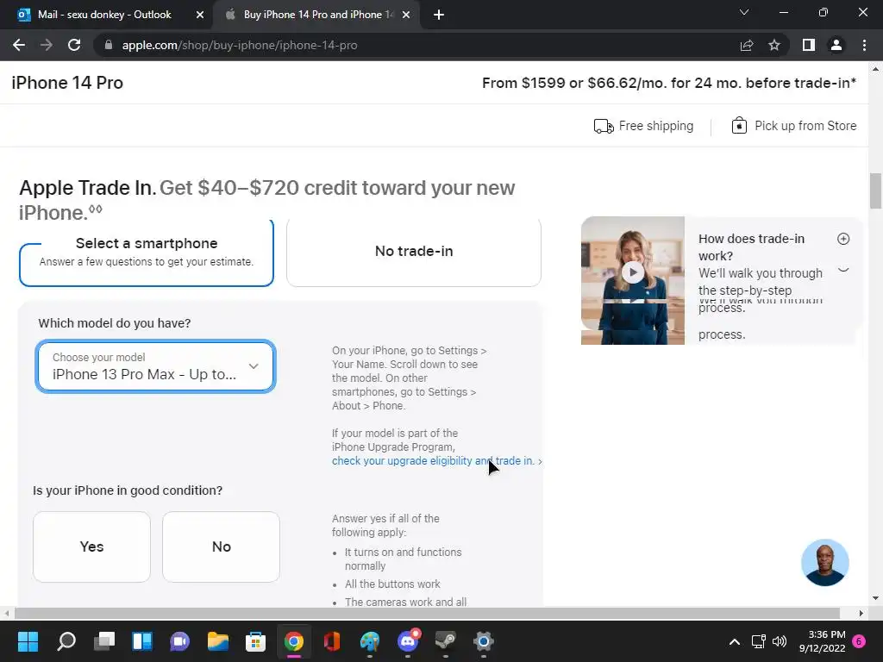The width and height of the screenshot is (883, 662).
Task: Open the volume tray icon
Action: pyautogui.click(x=780, y=641)
